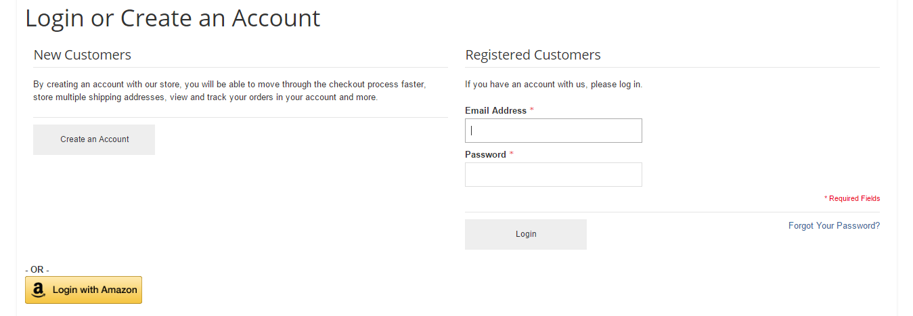This screenshot has width=913, height=316.
Task: Focus the Email Address input field
Action: (553, 131)
